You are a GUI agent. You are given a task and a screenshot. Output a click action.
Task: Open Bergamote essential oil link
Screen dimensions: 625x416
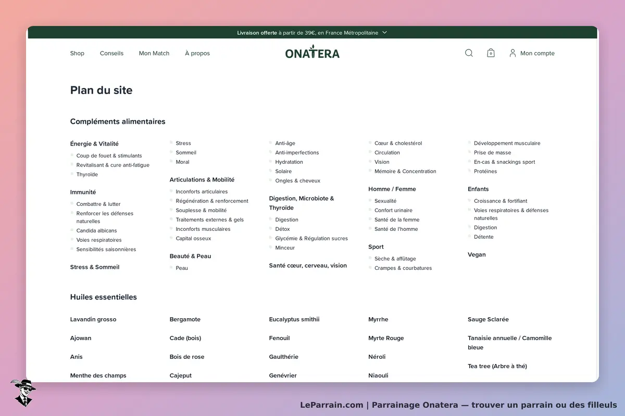[185, 319]
